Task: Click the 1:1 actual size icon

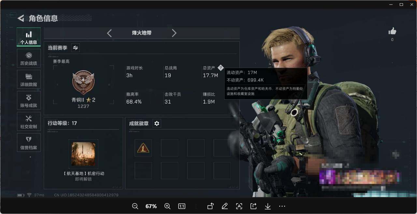Action: click(181, 206)
